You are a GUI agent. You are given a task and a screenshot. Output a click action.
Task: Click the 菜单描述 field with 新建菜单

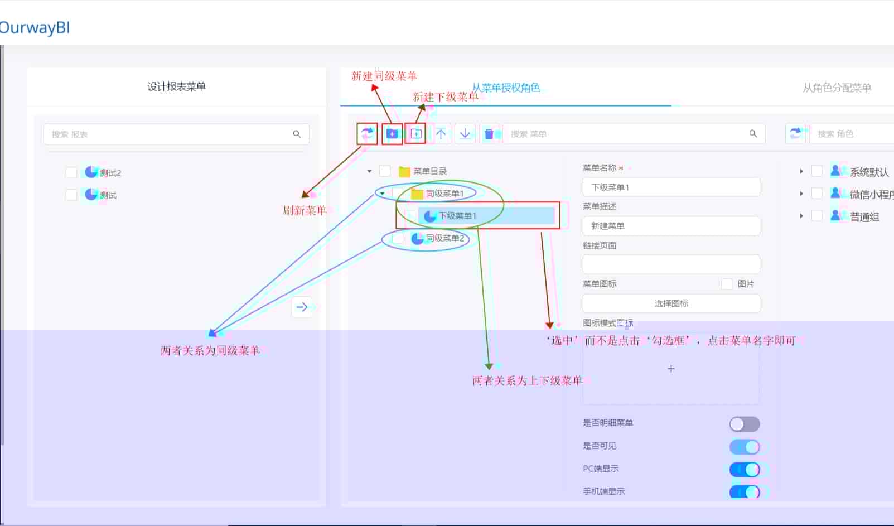671,226
